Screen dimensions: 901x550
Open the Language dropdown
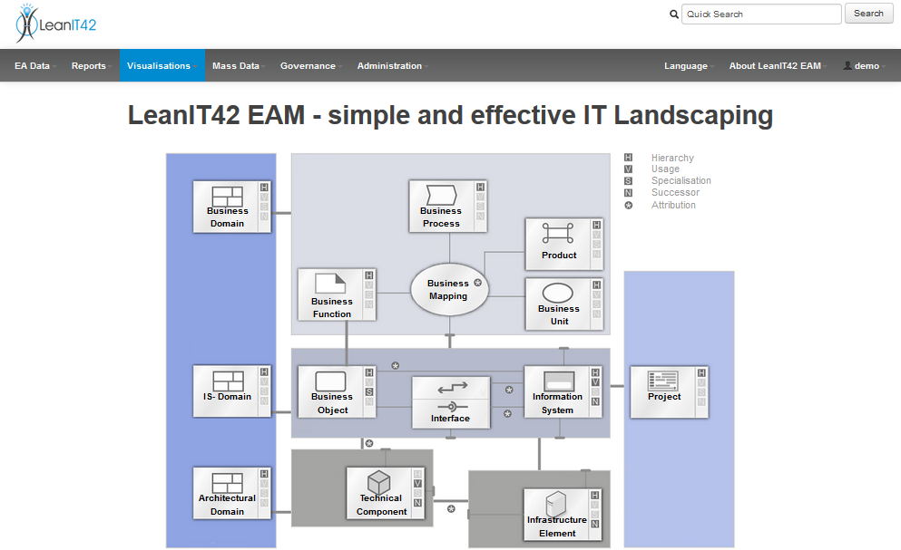[687, 65]
